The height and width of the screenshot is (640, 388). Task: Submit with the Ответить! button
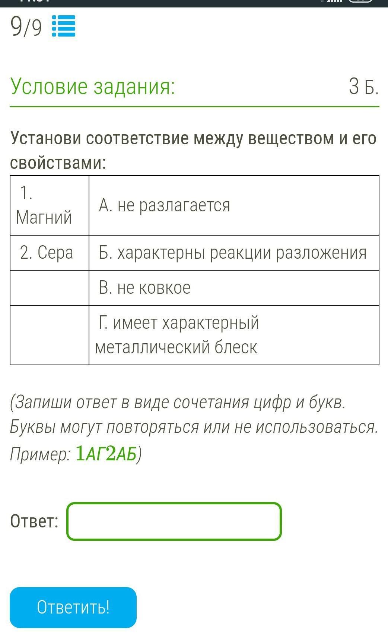coord(73,607)
